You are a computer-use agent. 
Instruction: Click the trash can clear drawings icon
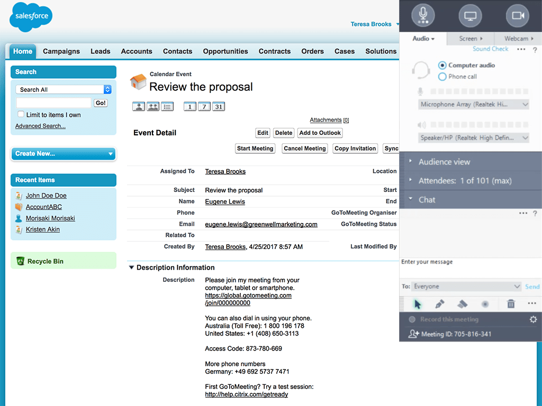coord(511,304)
